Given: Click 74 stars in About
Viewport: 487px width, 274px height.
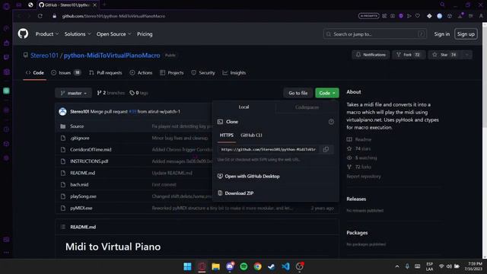Looking at the screenshot, I should (358, 148).
